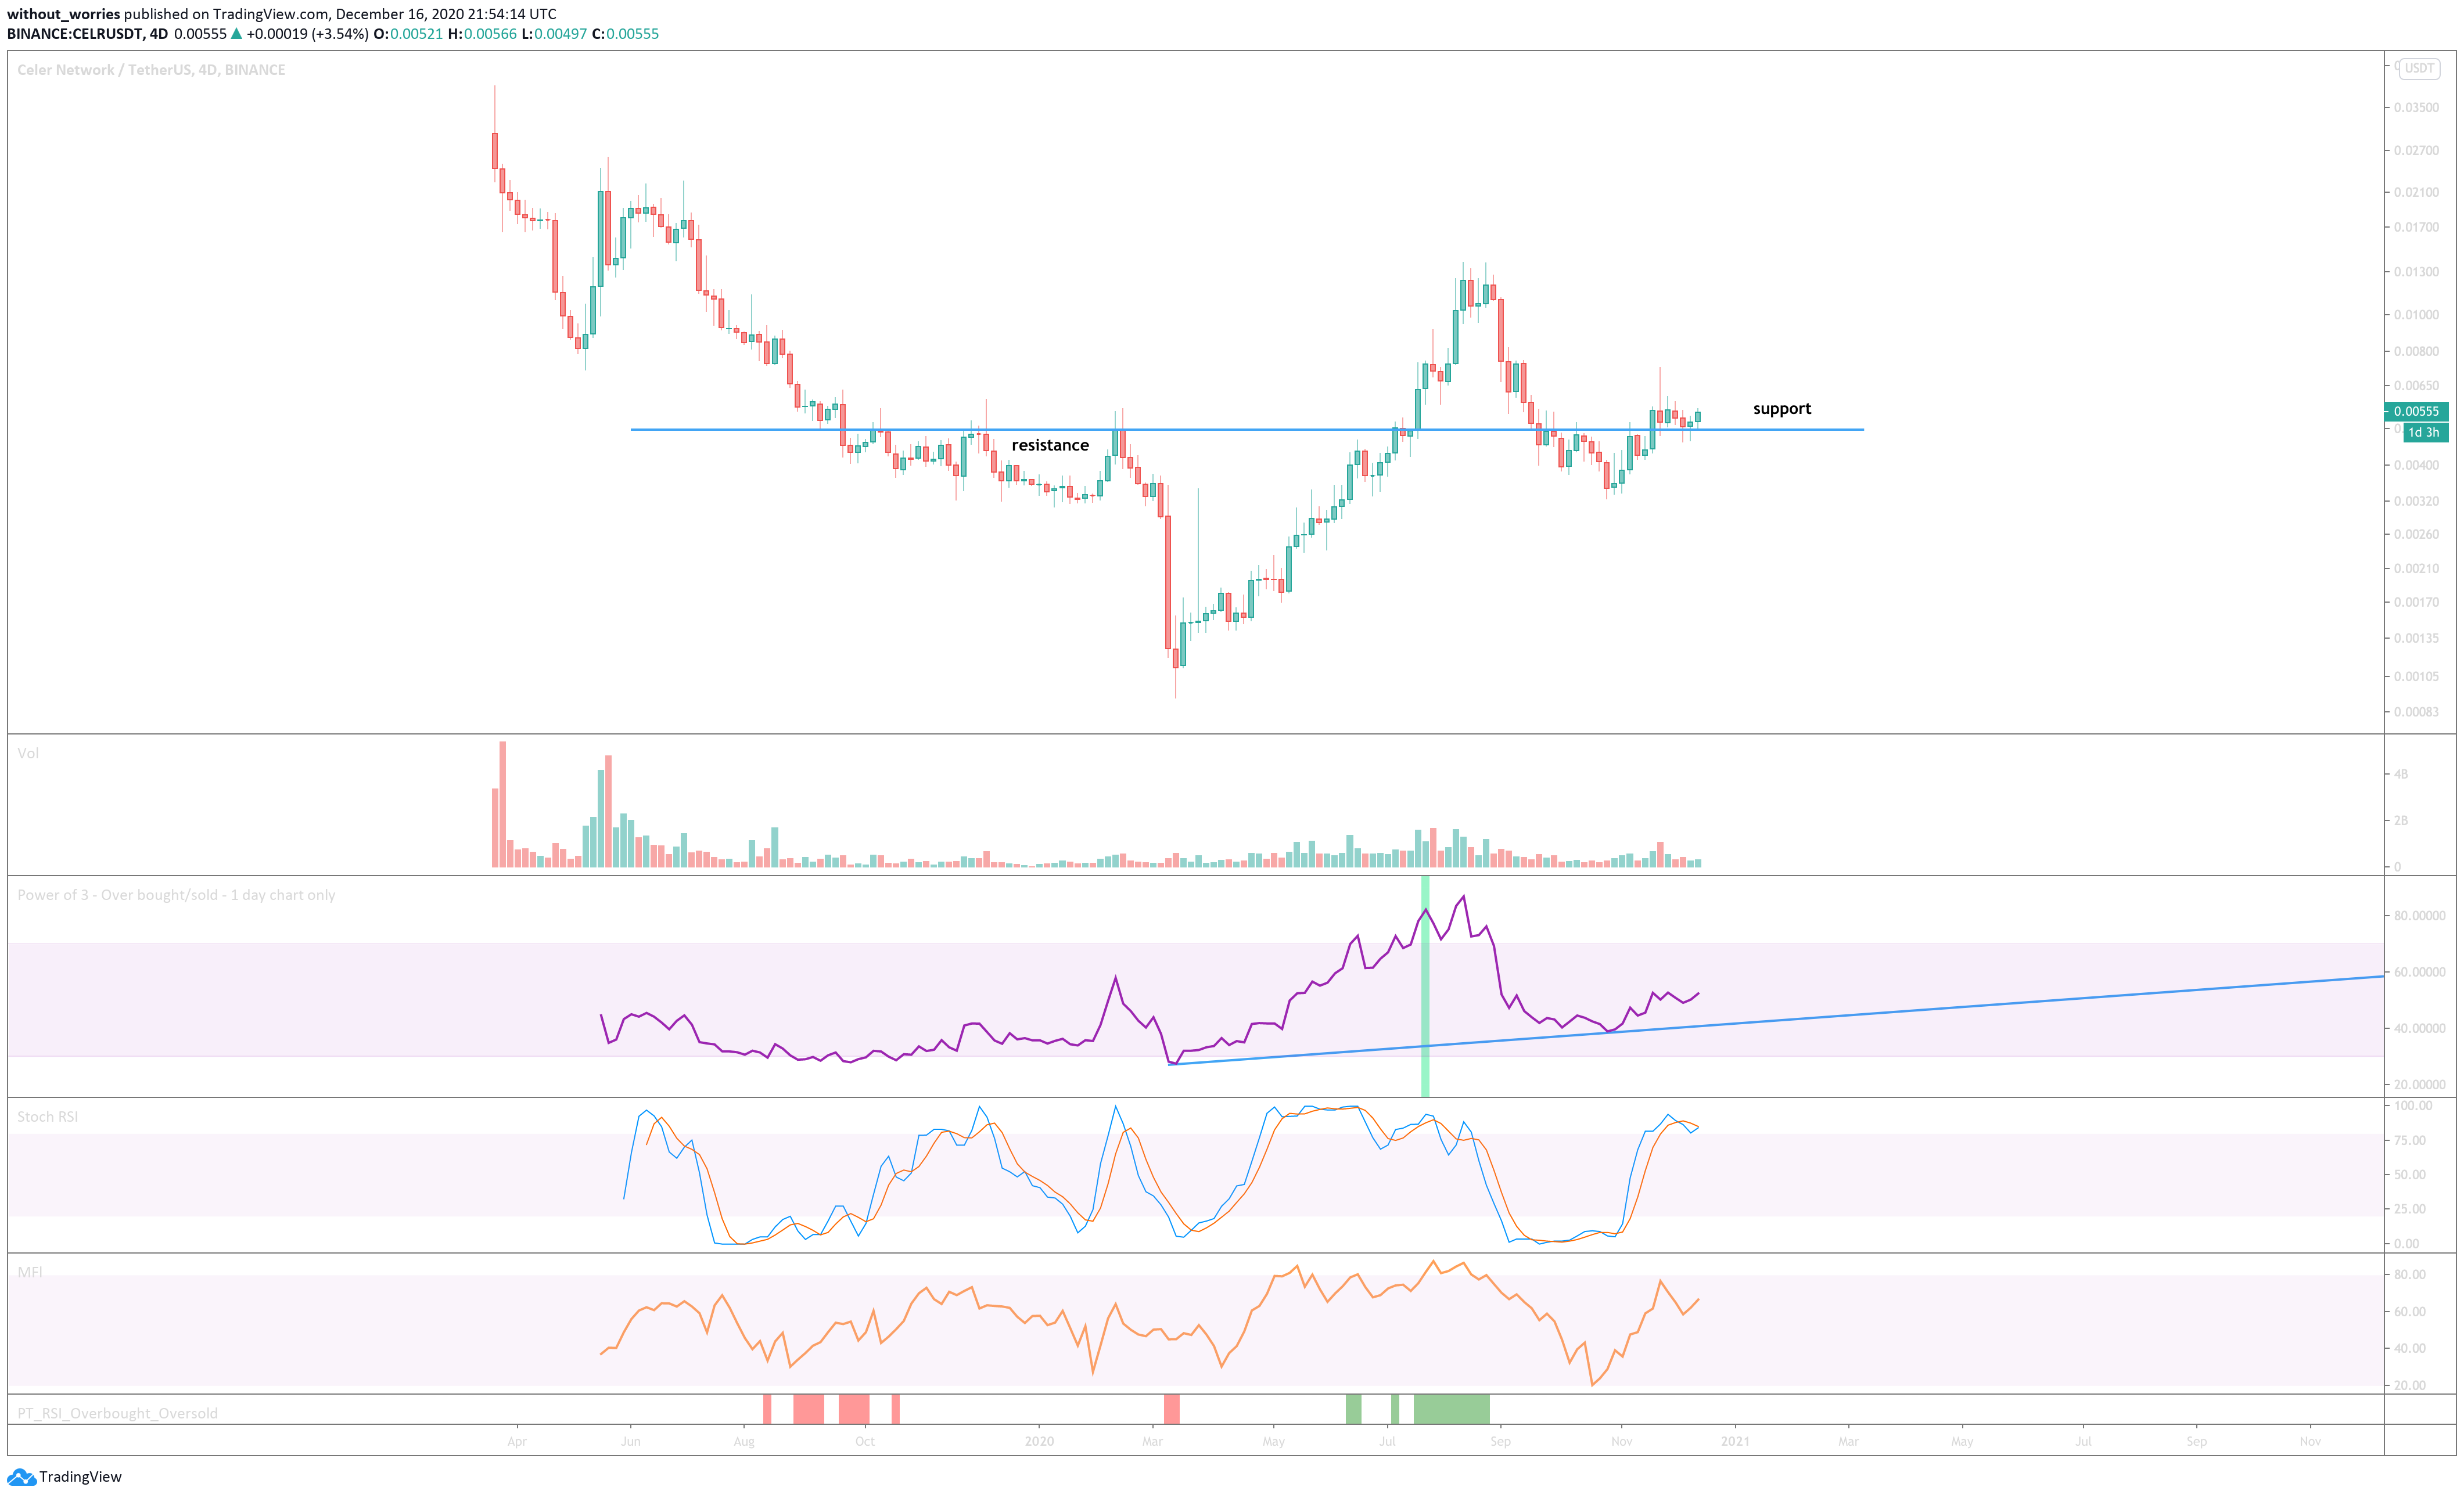
Task: Click the 0.01300 price axis label
Action: point(2415,272)
